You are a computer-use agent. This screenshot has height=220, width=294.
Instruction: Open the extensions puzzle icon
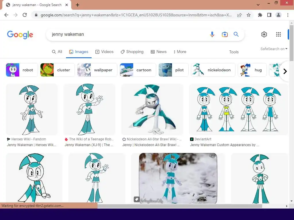click(x=260, y=15)
